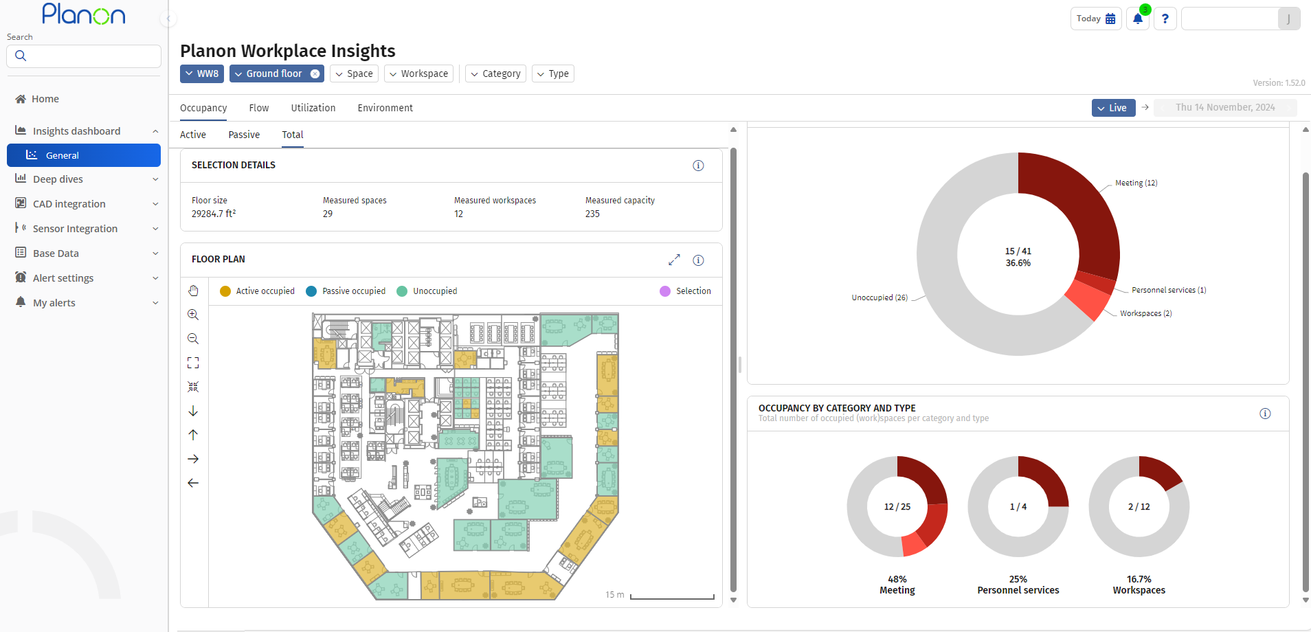Open the Workspace filter dropdown
The height and width of the screenshot is (632, 1311).
click(x=418, y=74)
